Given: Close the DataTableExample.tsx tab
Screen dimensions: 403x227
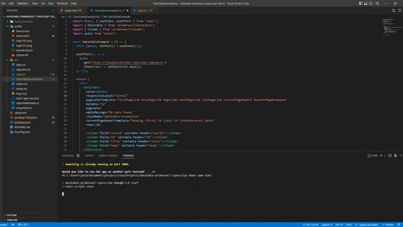Looking at the screenshot, I should 127,11.
